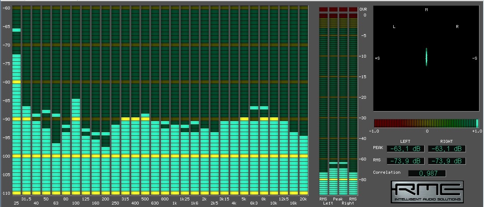Click the '8k' frequency label
Image resolution: width=484 pixels, height=207 pixels.
264,199
